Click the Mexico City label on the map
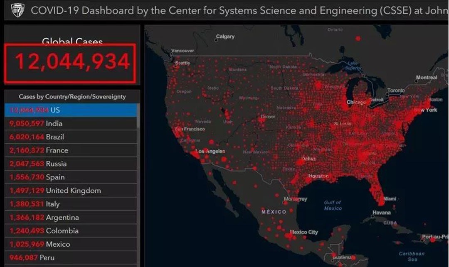The width and height of the screenshot is (449, 267). [x=304, y=232]
